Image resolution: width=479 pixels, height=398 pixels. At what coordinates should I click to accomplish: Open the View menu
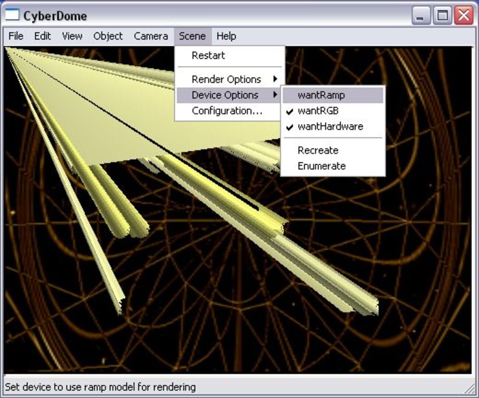(x=72, y=36)
